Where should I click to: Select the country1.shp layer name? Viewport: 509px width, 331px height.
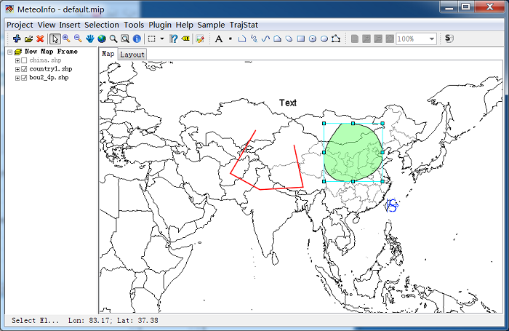(51, 69)
